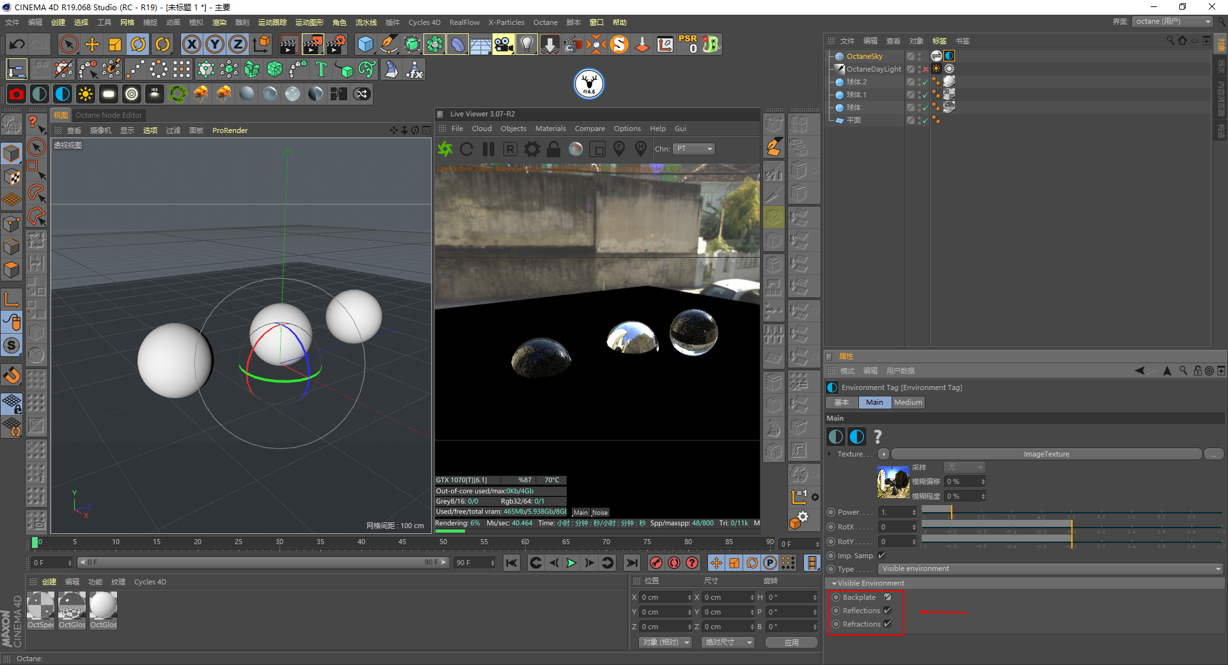Click the Type parameter radio dot

(x=831, y=569)
